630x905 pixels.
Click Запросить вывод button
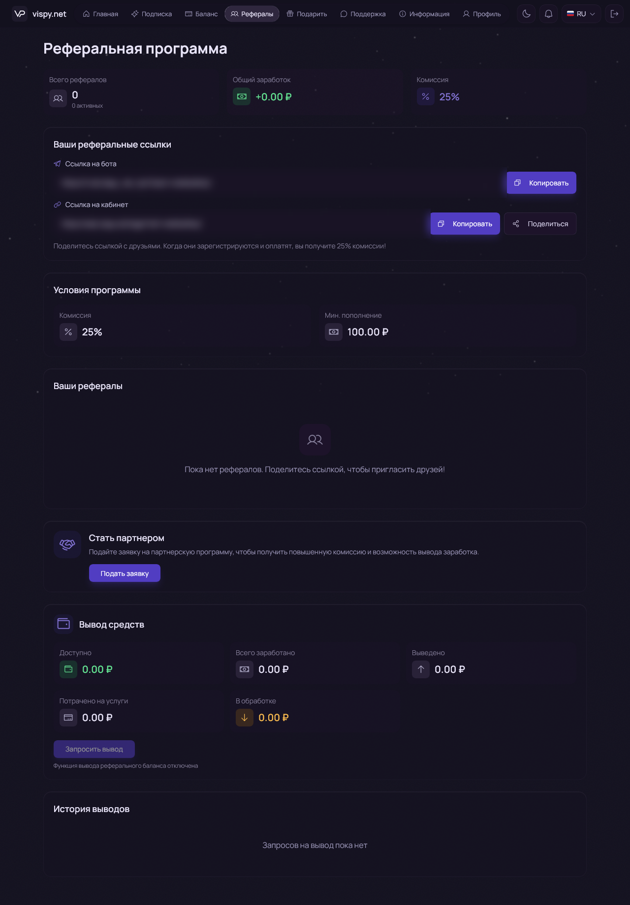pos(94,749)
